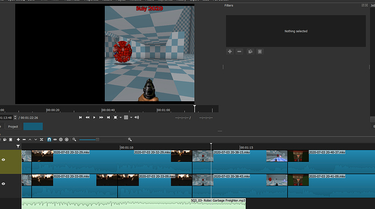Toggle timeline snapping magnet
Screen dimensions: 375x209
[49, 140]
